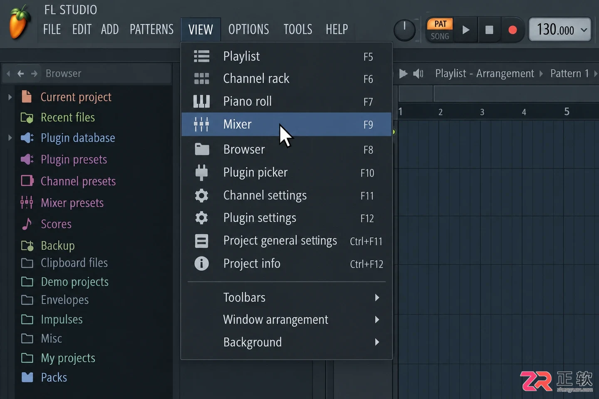Open the OPTIONS menu
The width and height of the screenshot is (599, 399).
[x=249, y=30]
